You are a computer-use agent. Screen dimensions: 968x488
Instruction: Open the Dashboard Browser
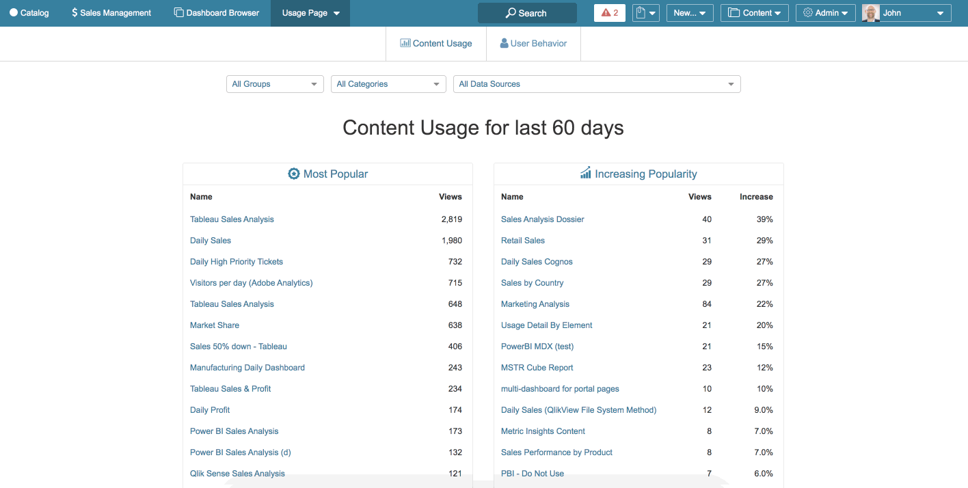217,13
